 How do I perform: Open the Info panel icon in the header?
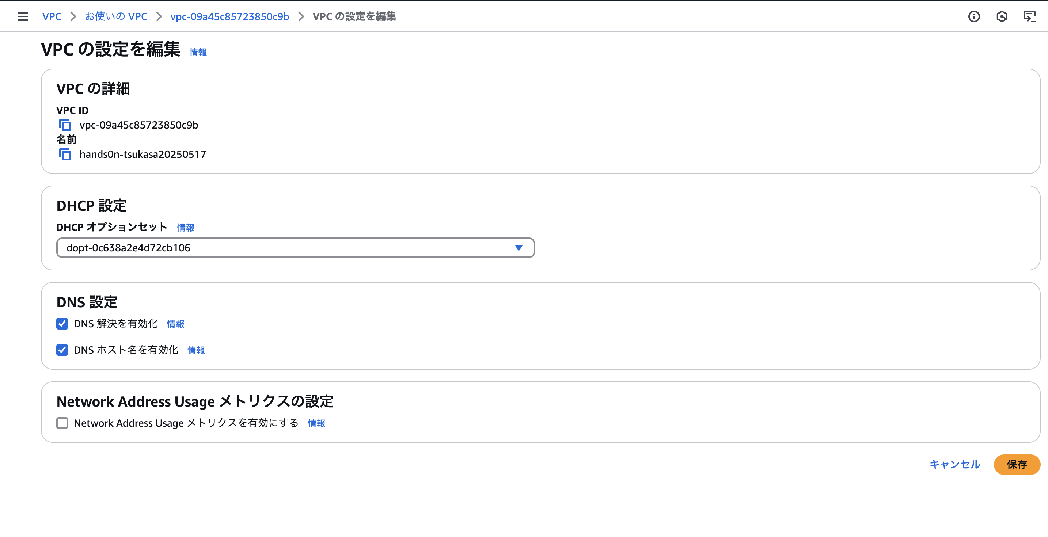974,16
